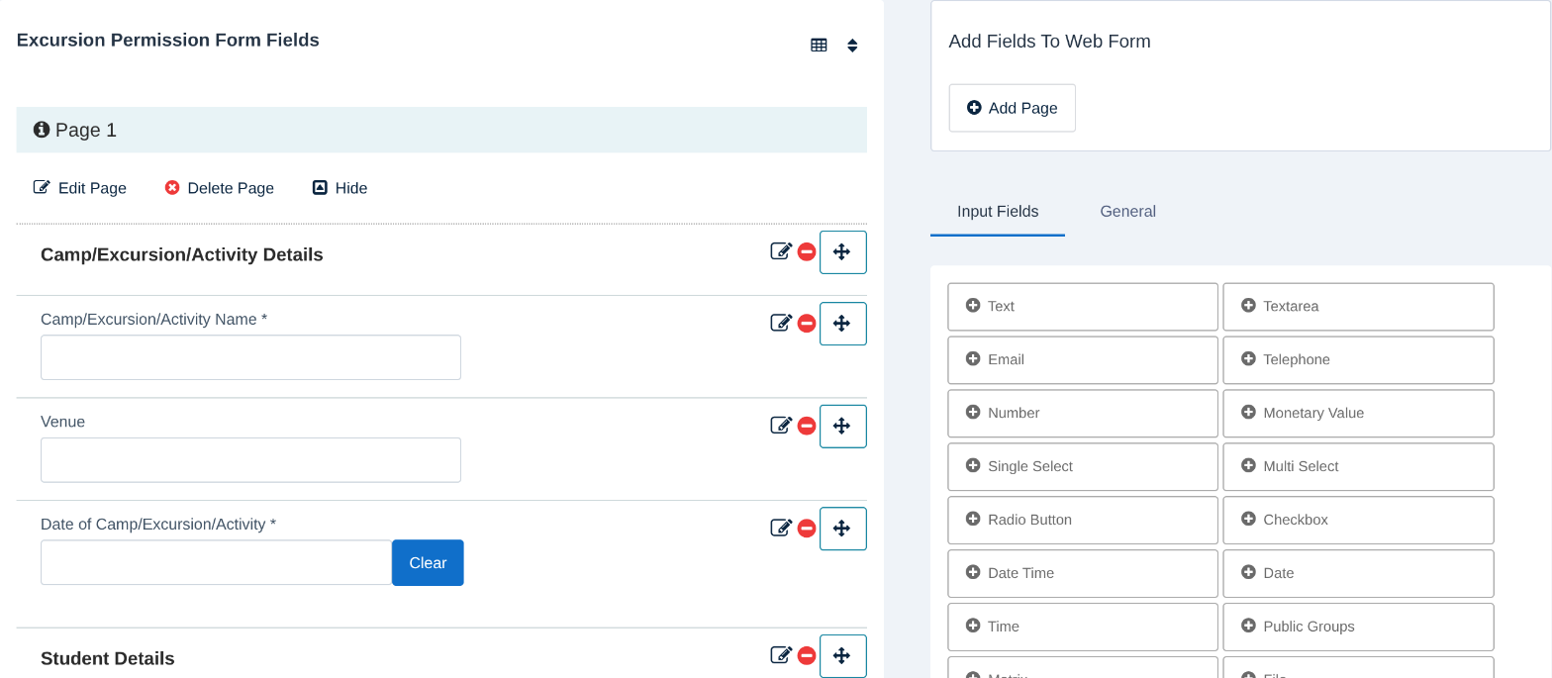
Task: Switch to the Input Fields tab
Action: 998,211
